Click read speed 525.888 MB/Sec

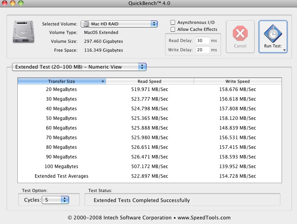tap(150, 128)
